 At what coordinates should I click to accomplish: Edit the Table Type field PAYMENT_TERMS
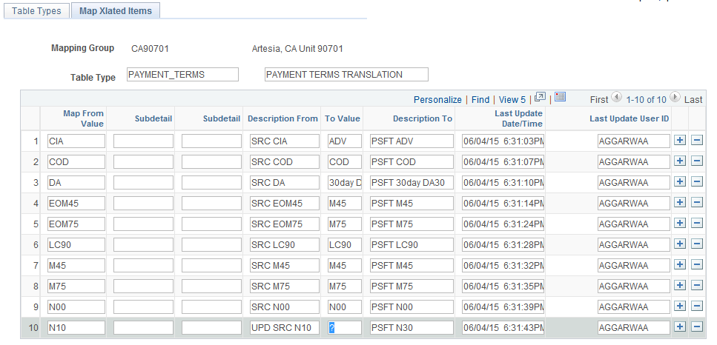pos(182,74)
